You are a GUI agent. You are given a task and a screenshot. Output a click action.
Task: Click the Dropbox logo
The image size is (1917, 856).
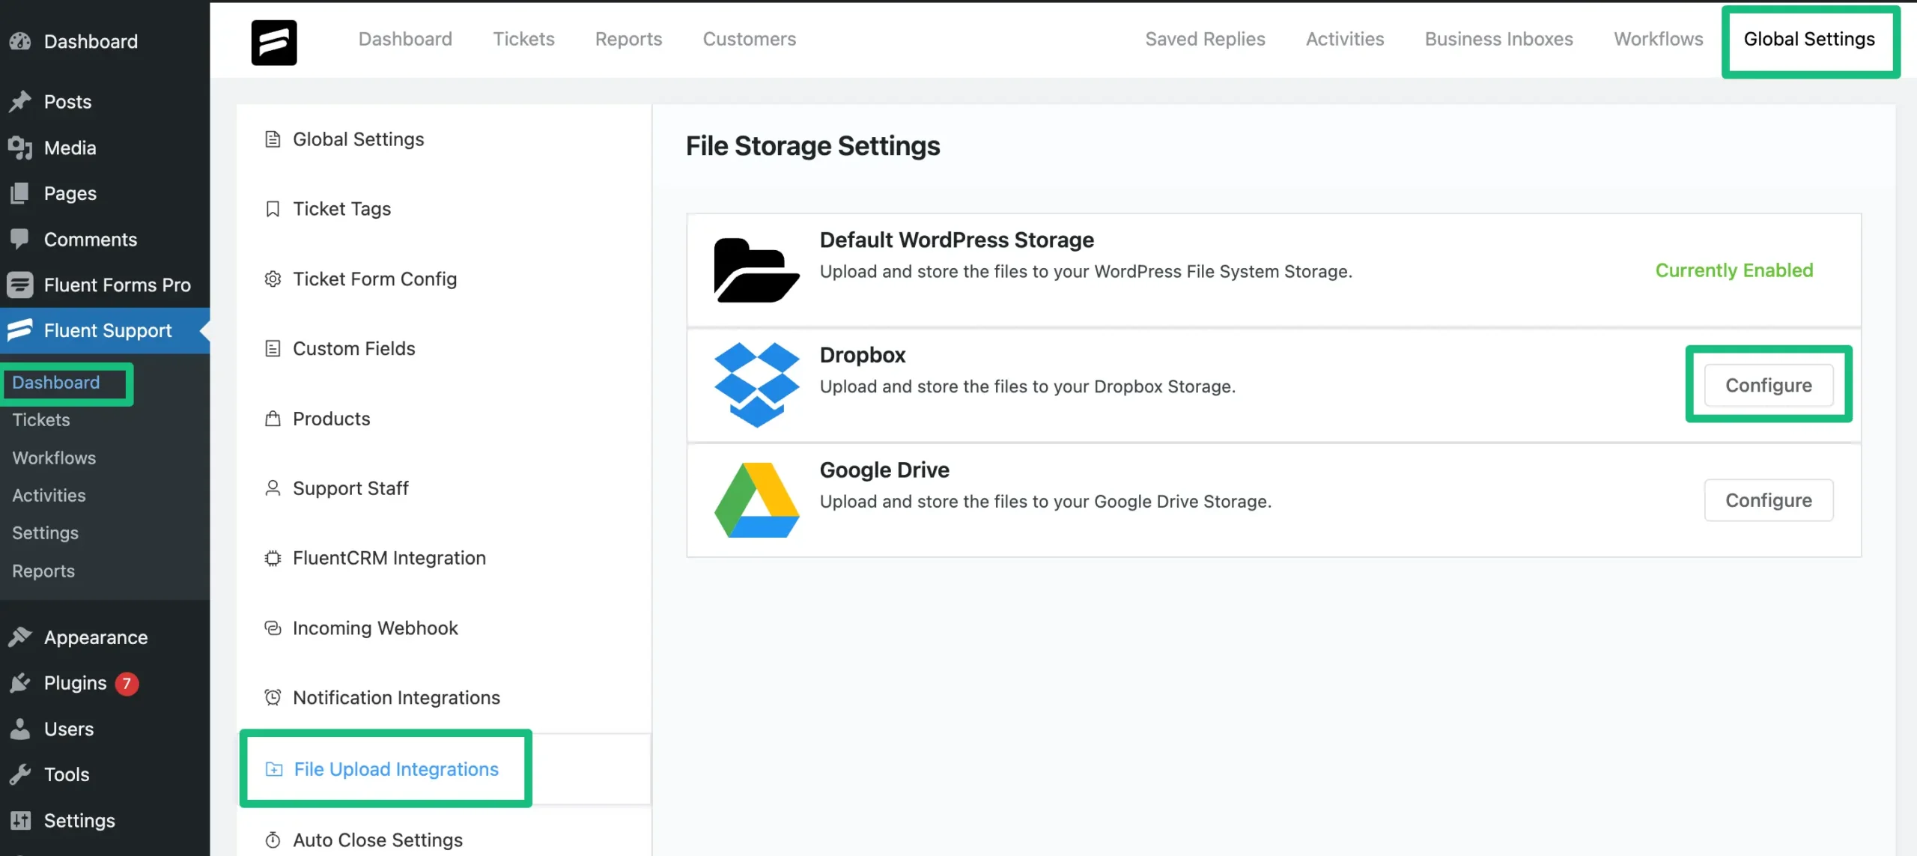[x=756, y=385]
